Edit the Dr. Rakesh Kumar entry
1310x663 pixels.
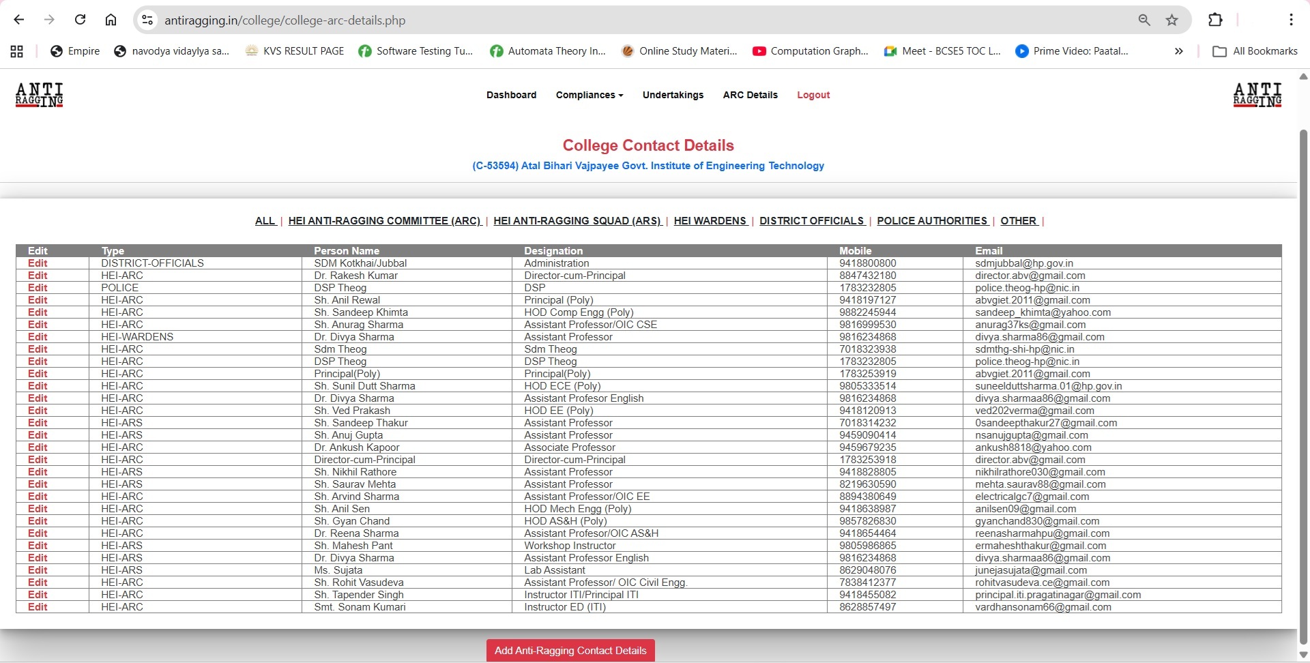pos(38,276)
